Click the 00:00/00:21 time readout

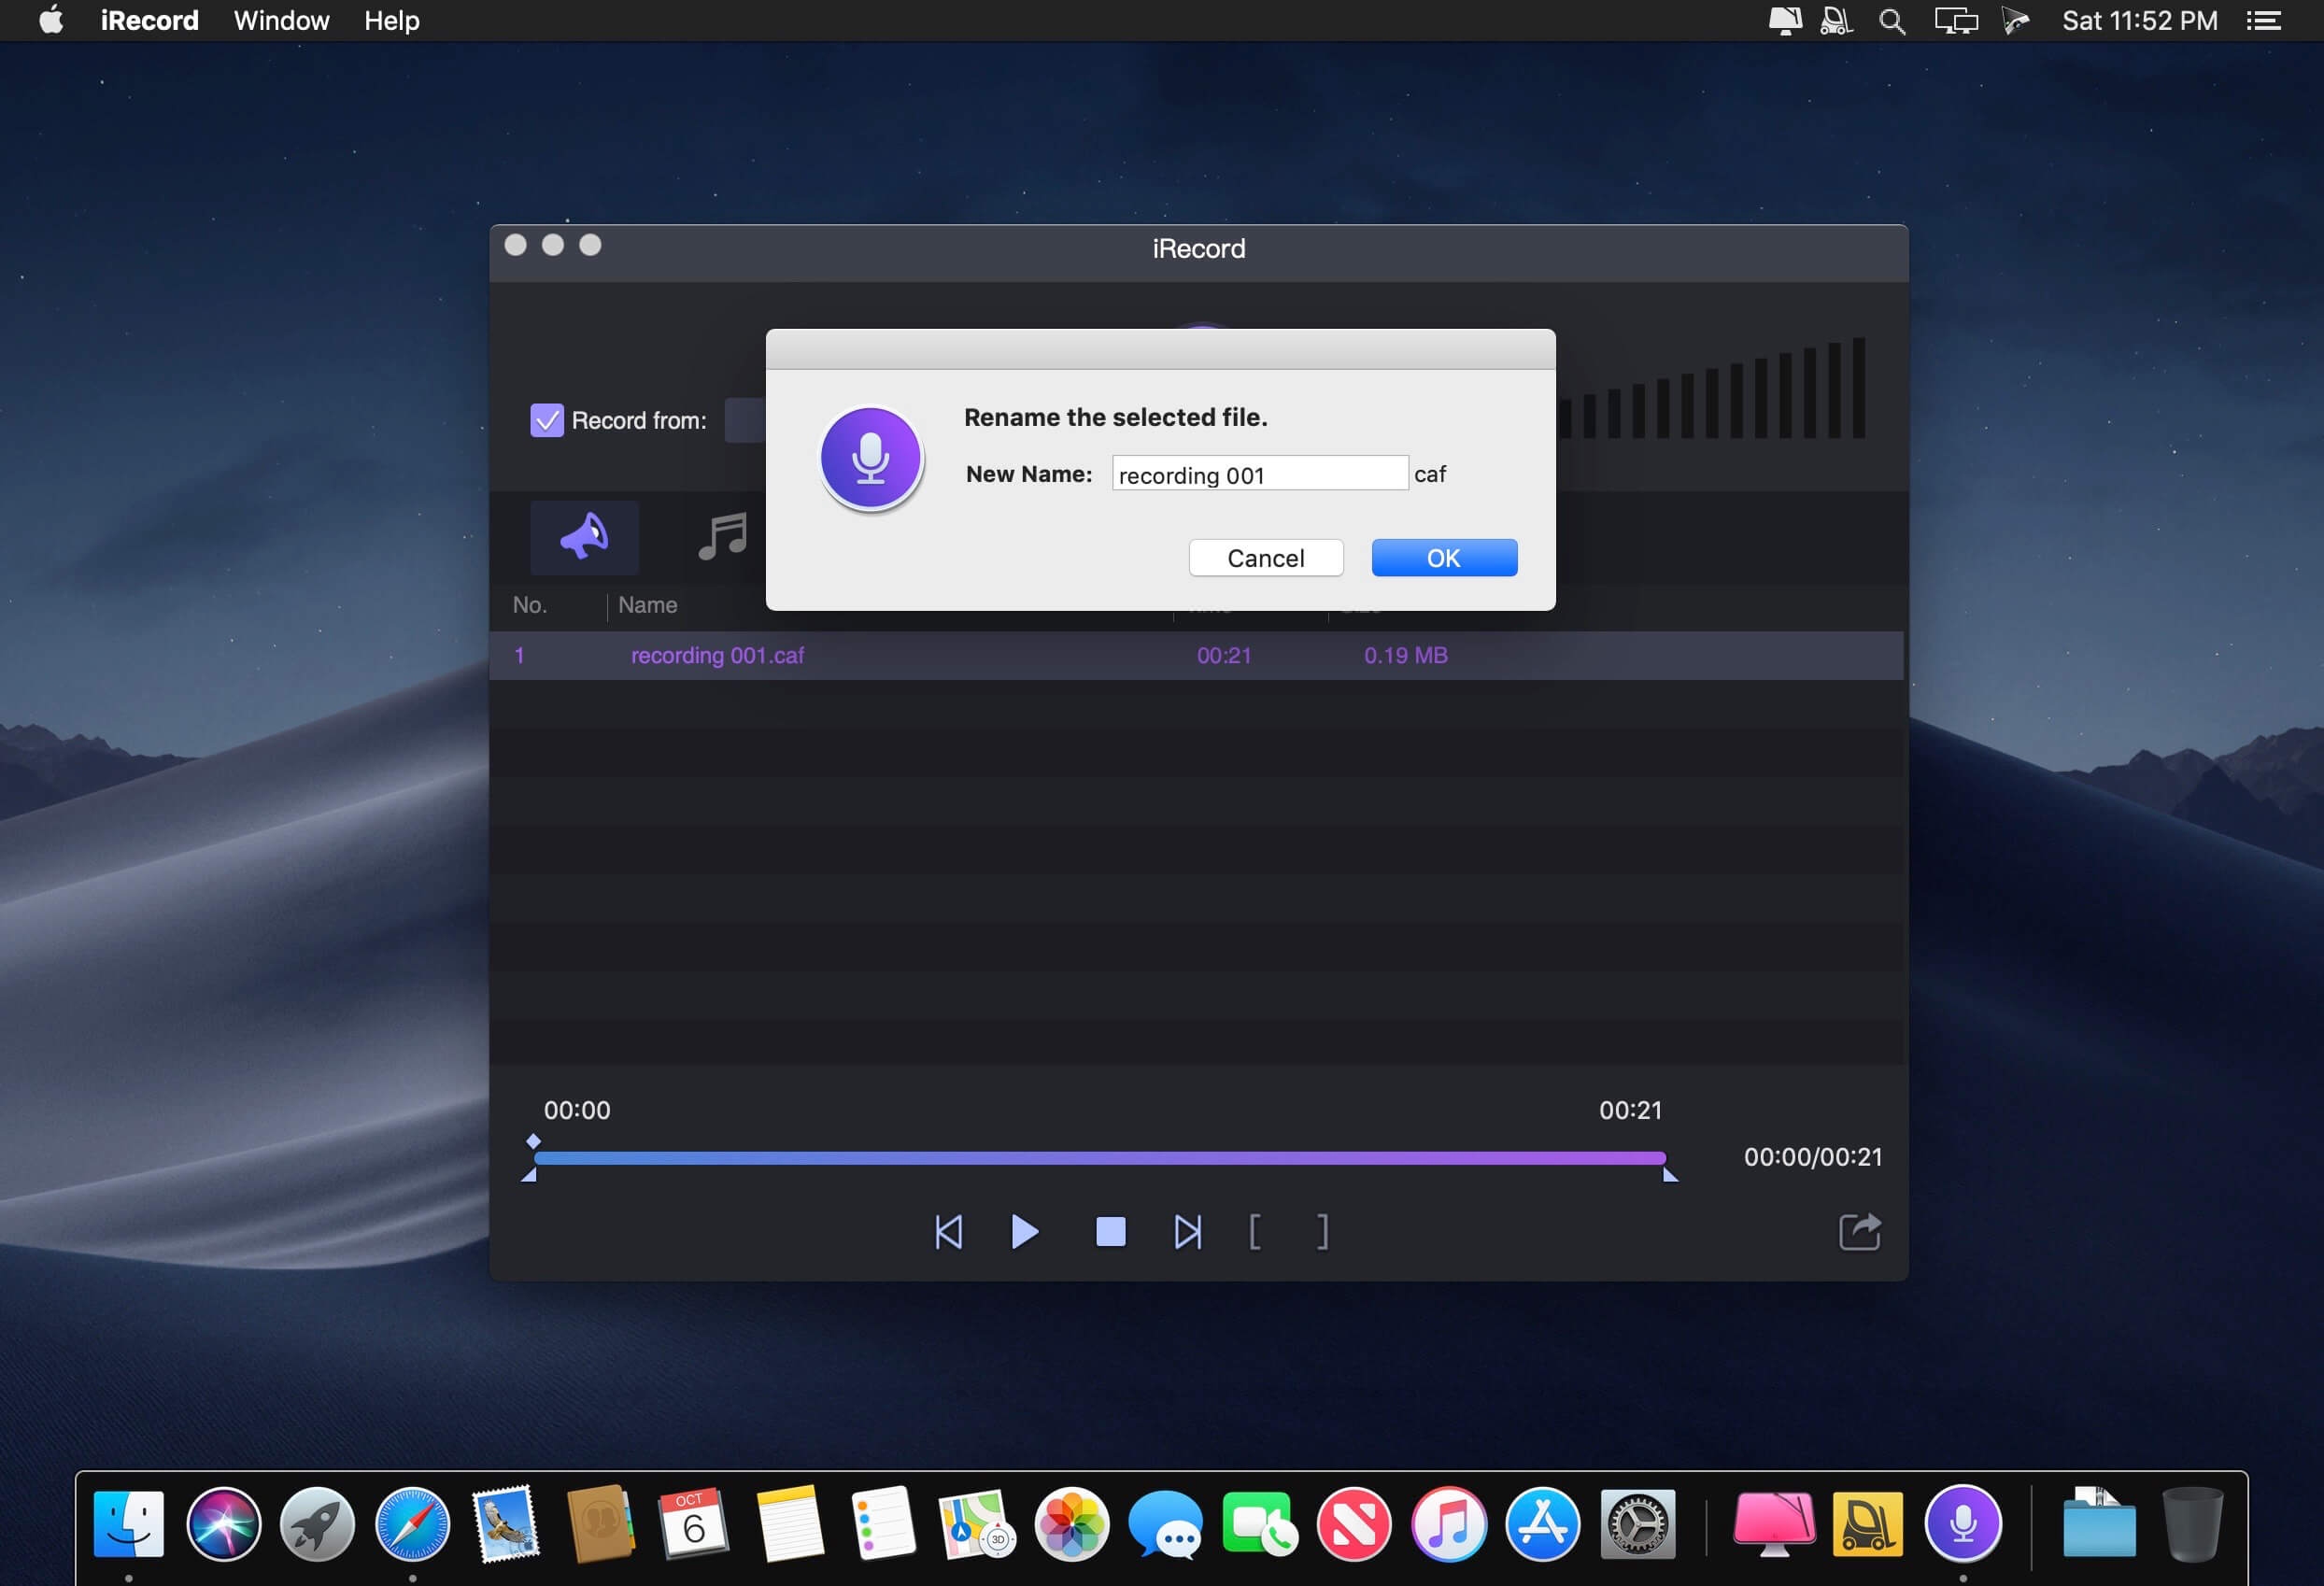[x=1812, y=1157]
